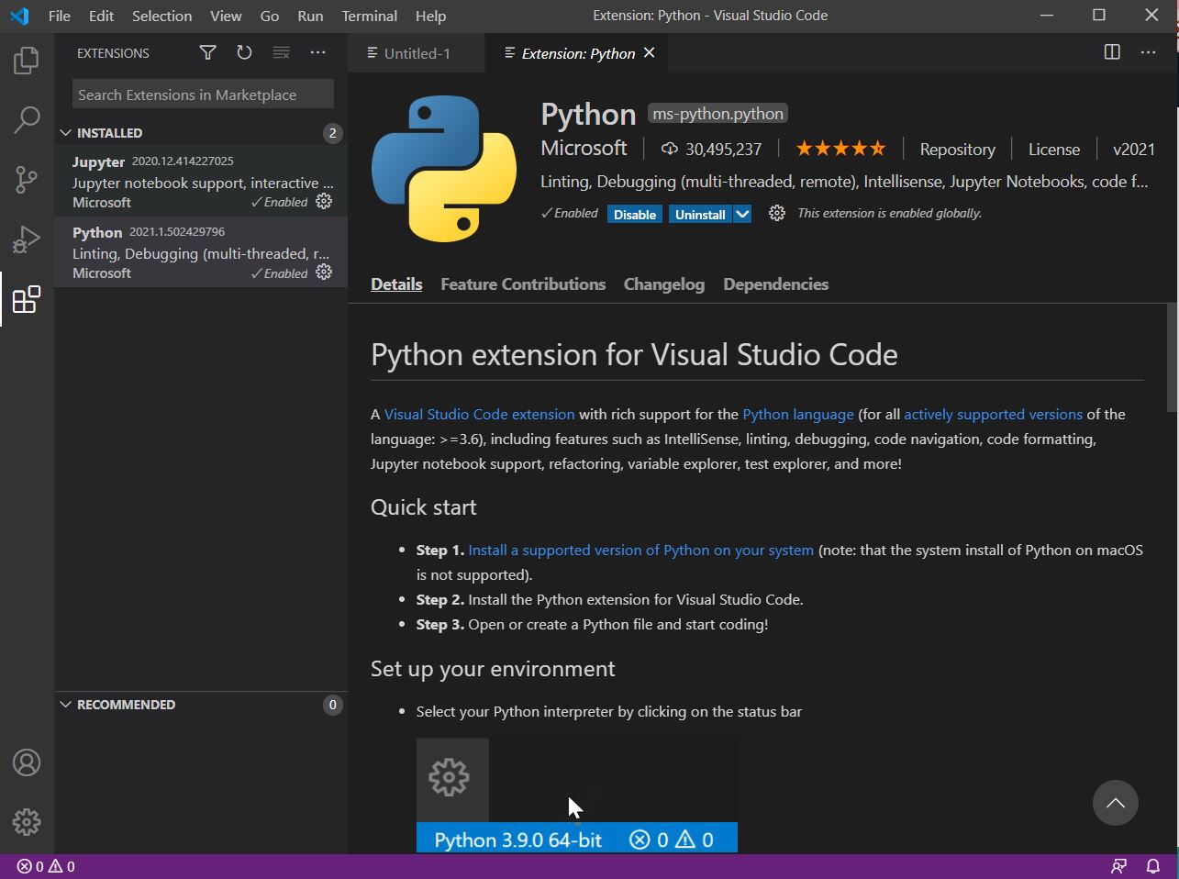The width and height of the screenshot is (1179, 879).
Task: Open the Search view
Action: [x=26, y=119]
